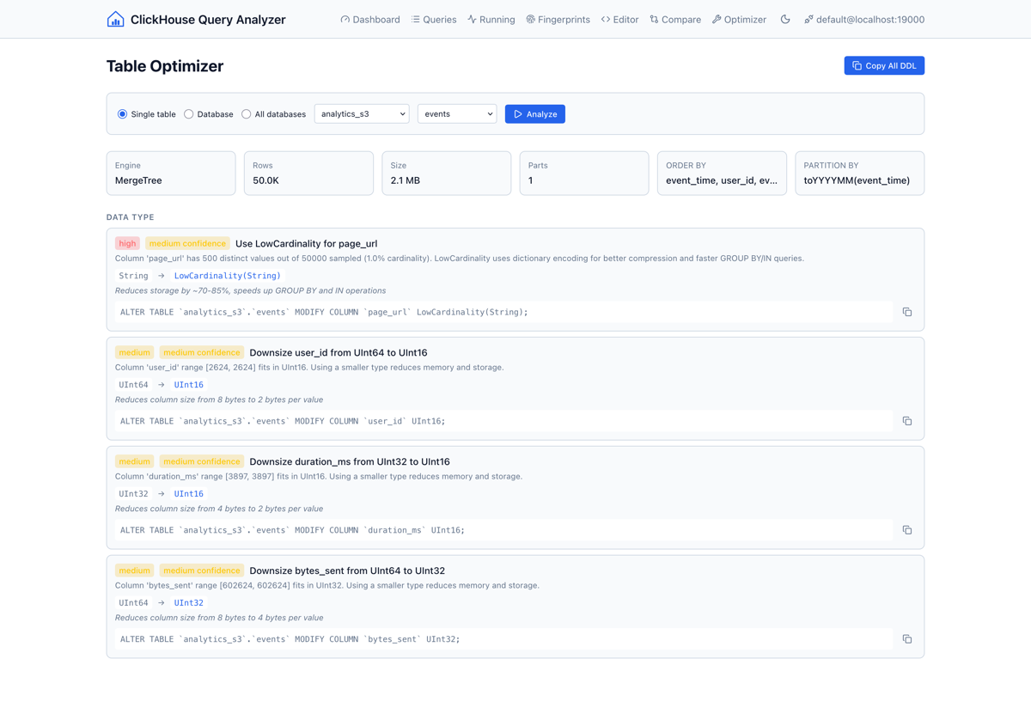The height and width of the screenshot is (726, 1031).
Task: Click the page_url ALTER TABLE code line
Action: click(504, 312)
